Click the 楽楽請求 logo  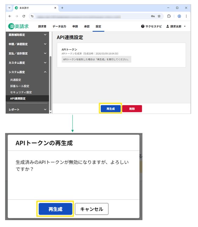18,26
